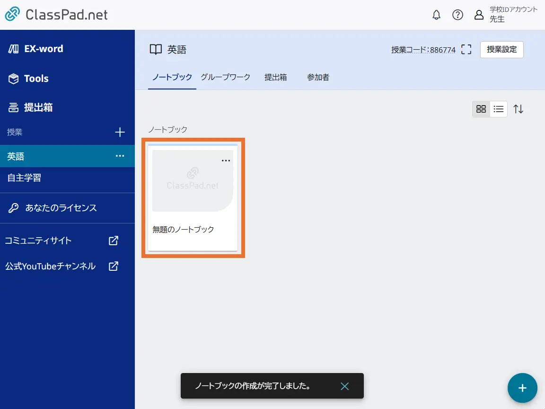Click the コミュニティサイト external link icon
The width and height of the screenshot is (545, 409).
point(114,240)
